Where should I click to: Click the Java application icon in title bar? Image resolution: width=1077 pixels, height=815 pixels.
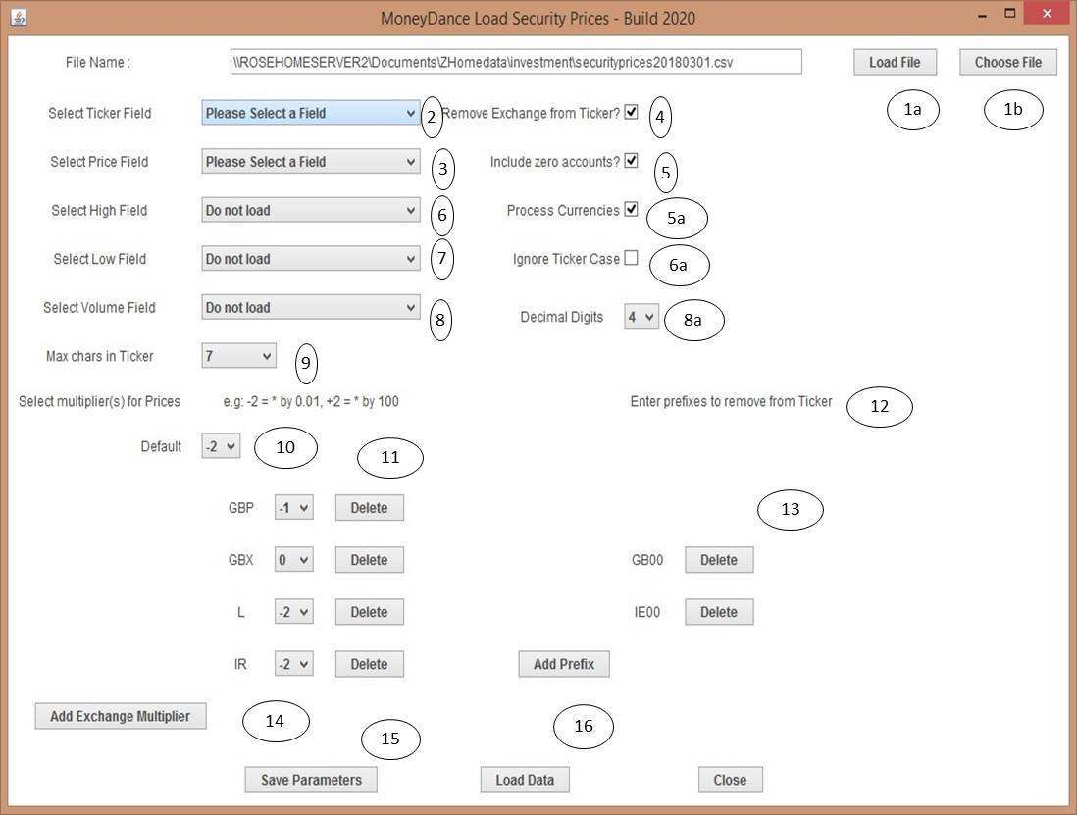[x=19, y=18]
